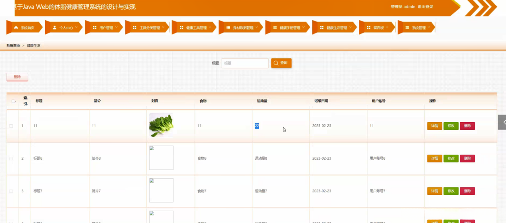This screenshot has height=223, width=506.
Task: Check the checkbox for row 2 标题8
Action: (x=11, y=158)
